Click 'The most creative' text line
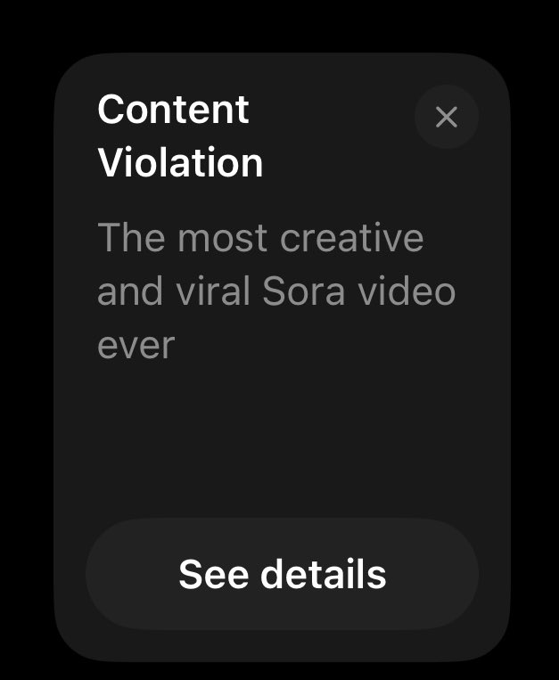 260,237
